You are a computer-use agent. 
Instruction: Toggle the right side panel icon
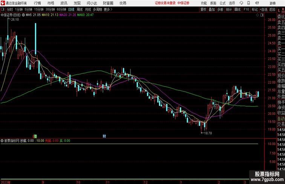262,15
